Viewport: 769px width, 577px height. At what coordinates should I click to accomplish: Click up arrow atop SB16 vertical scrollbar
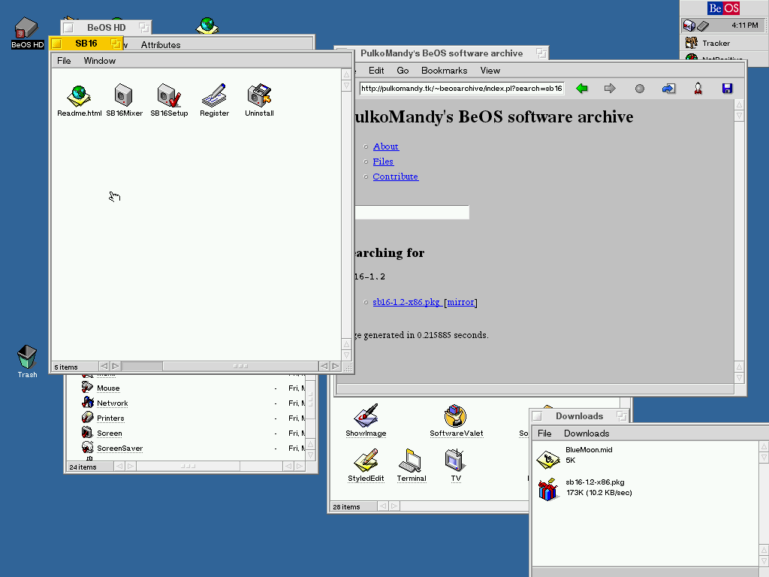point(346,74)
